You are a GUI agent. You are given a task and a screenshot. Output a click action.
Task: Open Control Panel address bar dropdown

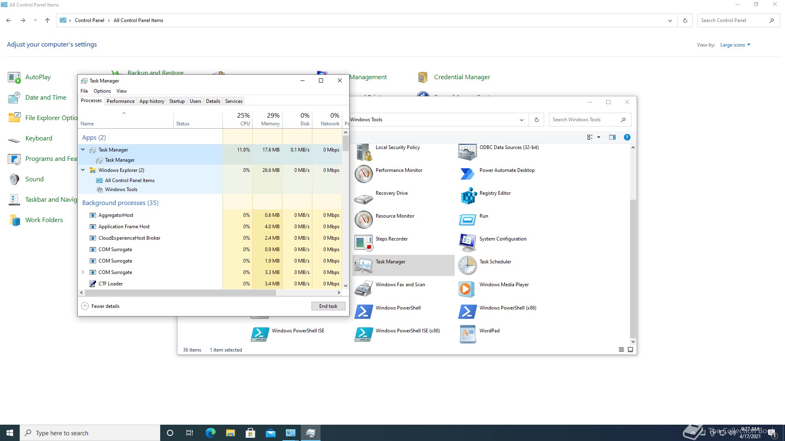[670, 21]
